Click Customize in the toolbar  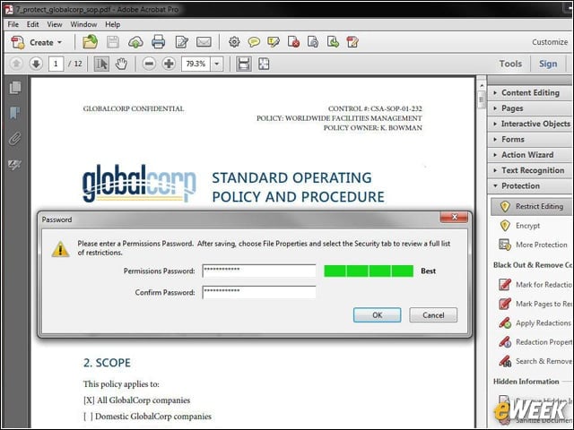550,42
